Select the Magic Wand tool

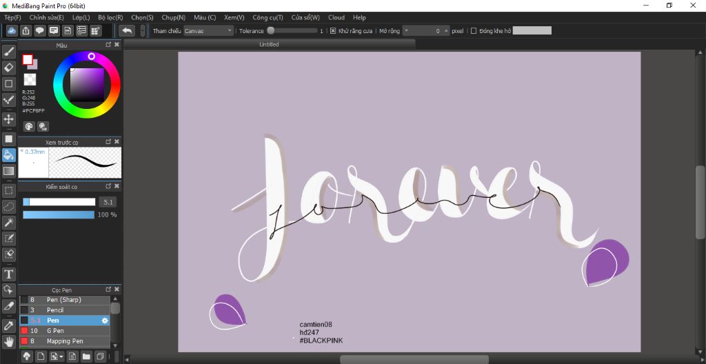tap(8, 222)
